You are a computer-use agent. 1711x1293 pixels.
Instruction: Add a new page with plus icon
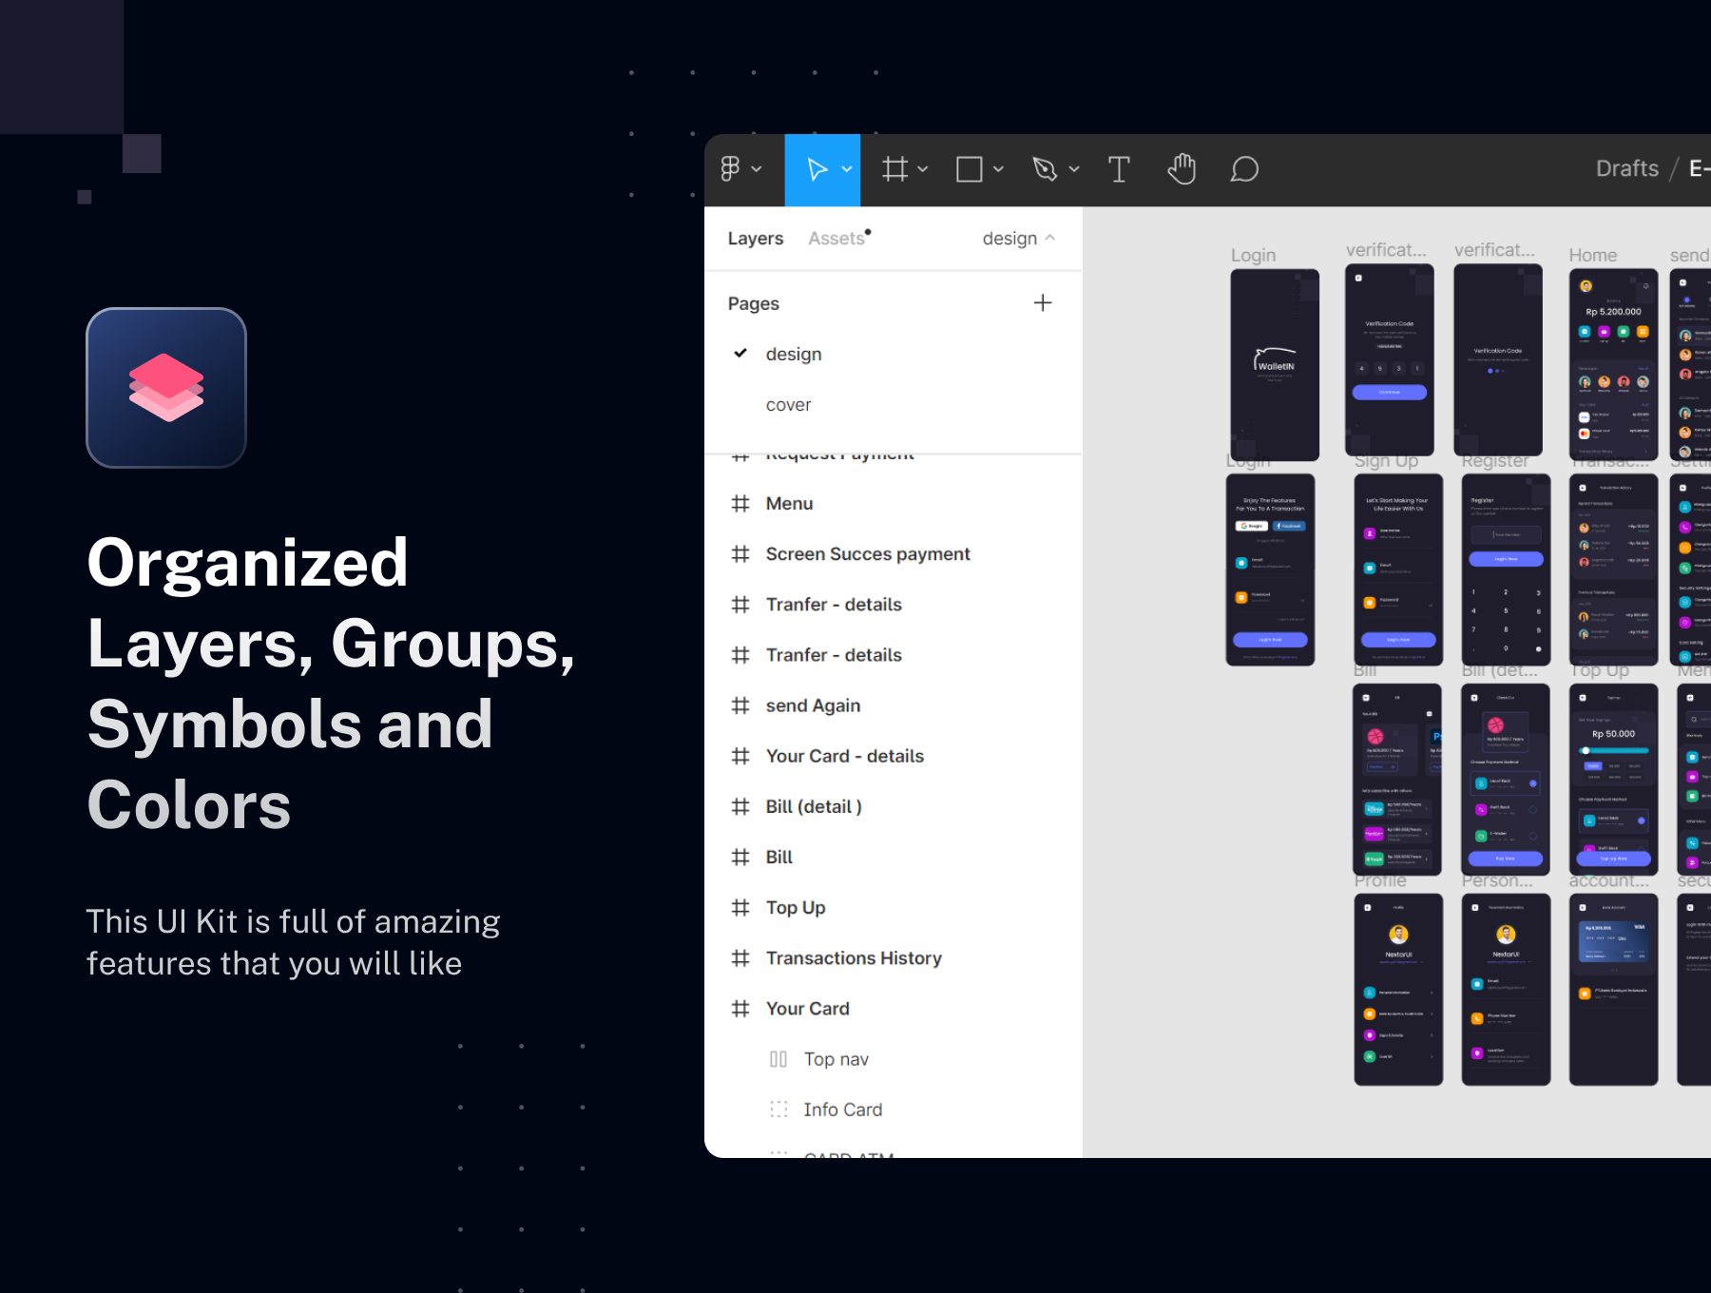[x=1043, y=303]
